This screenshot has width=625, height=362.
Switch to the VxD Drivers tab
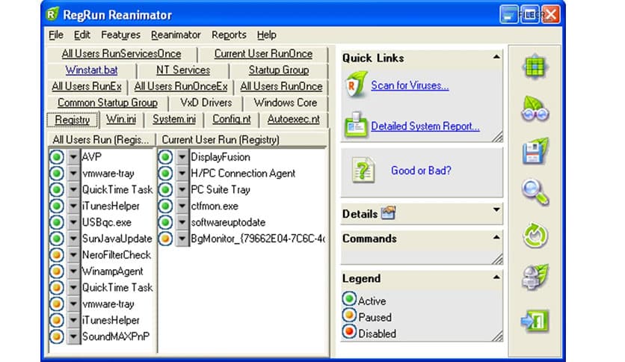(206, 103)
